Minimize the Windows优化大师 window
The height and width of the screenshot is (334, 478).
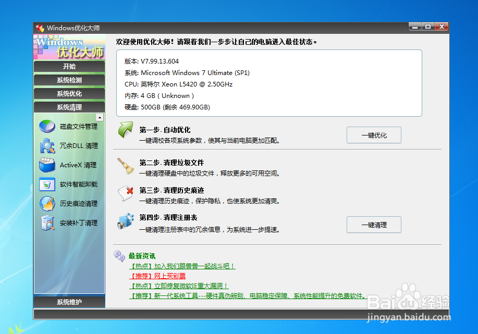point(414,27)
